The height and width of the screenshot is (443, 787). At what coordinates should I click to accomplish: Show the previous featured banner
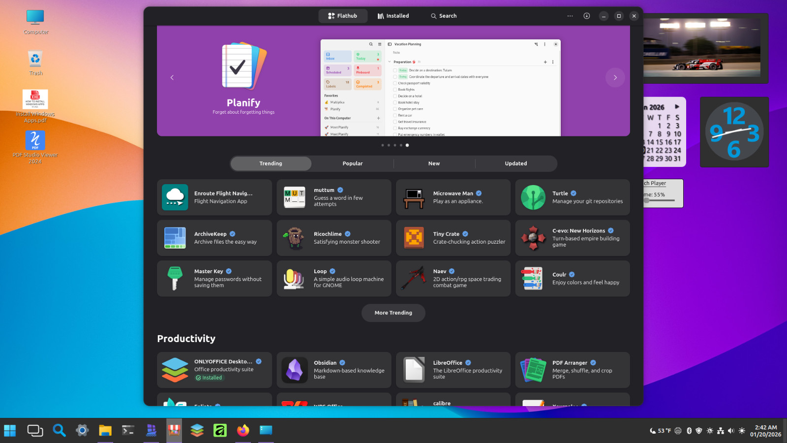coord(172,77)
